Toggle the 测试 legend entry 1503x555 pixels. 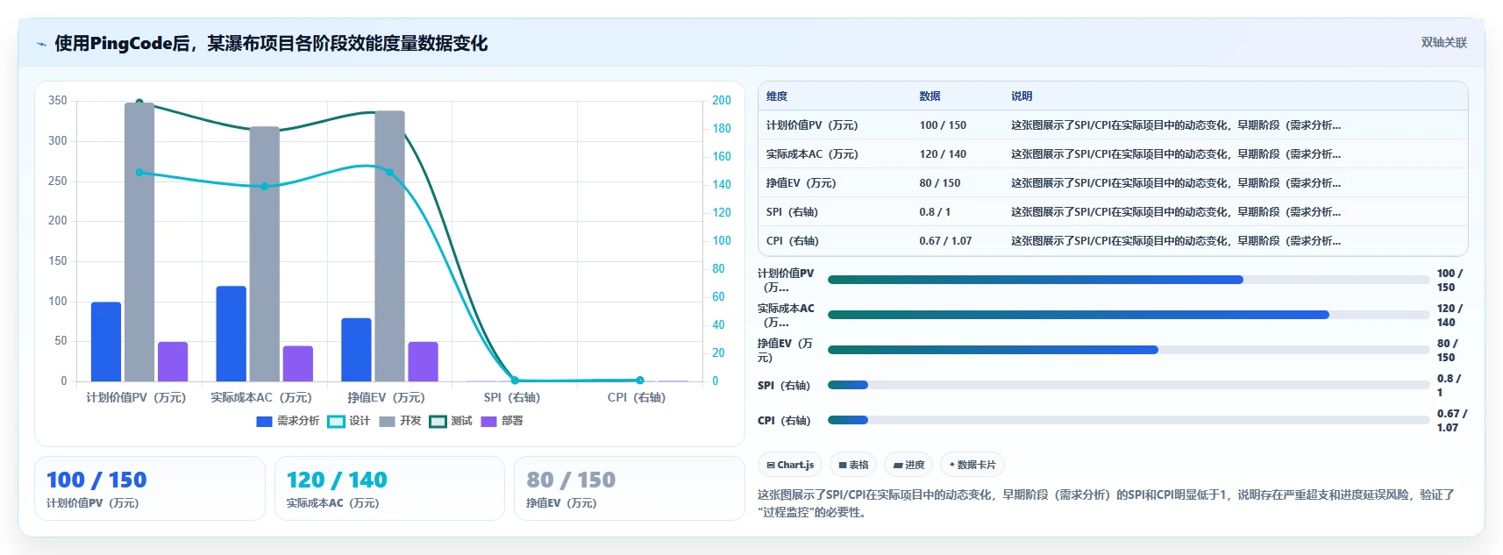coord(451,421)
